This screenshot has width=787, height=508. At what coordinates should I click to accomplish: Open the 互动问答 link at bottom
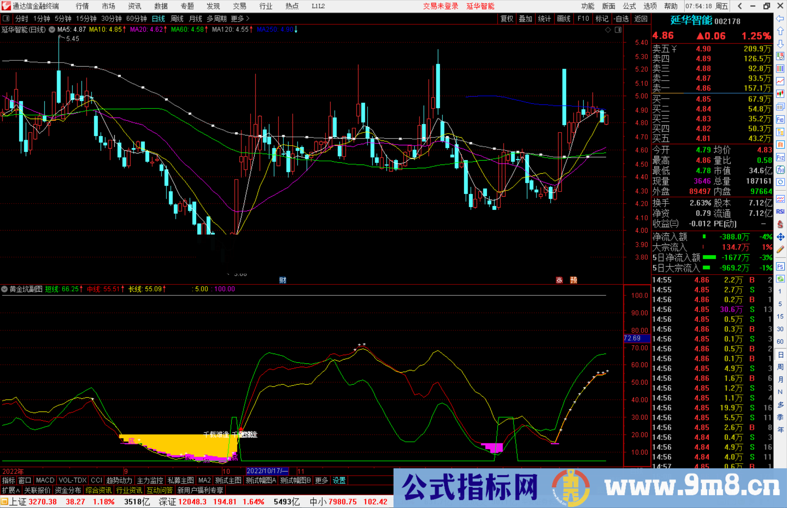tap(159, 490)
